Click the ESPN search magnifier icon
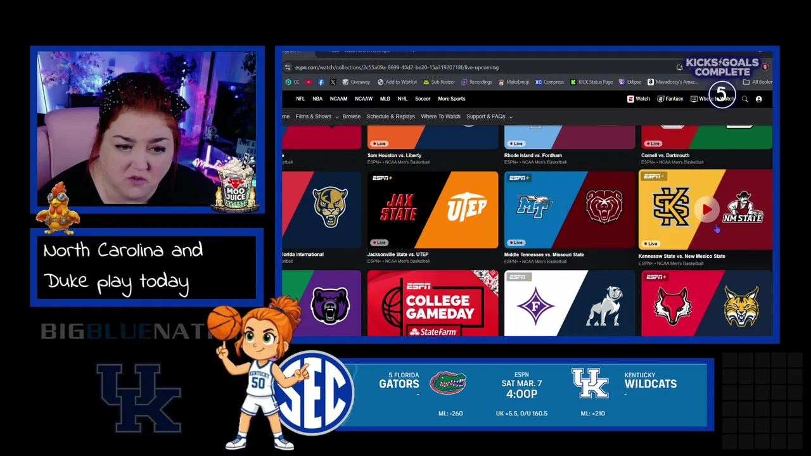Screen dimensions: 811x456 pyautogui.click(x=745, y=99)
